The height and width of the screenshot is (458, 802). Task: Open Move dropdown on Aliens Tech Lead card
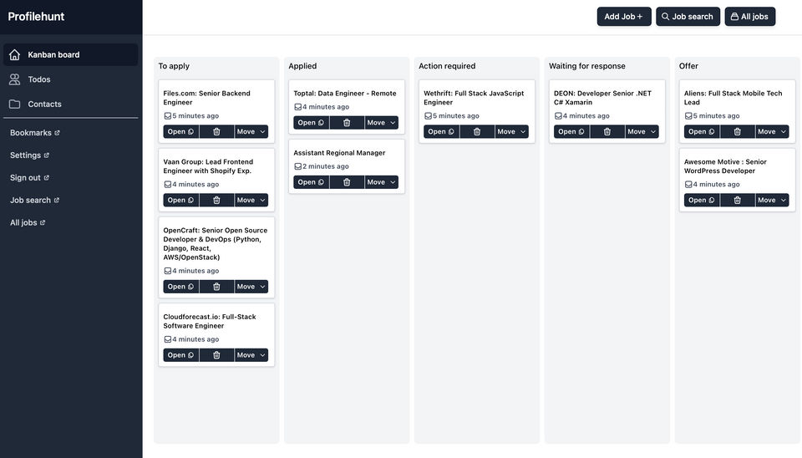[x=772, y=131]
